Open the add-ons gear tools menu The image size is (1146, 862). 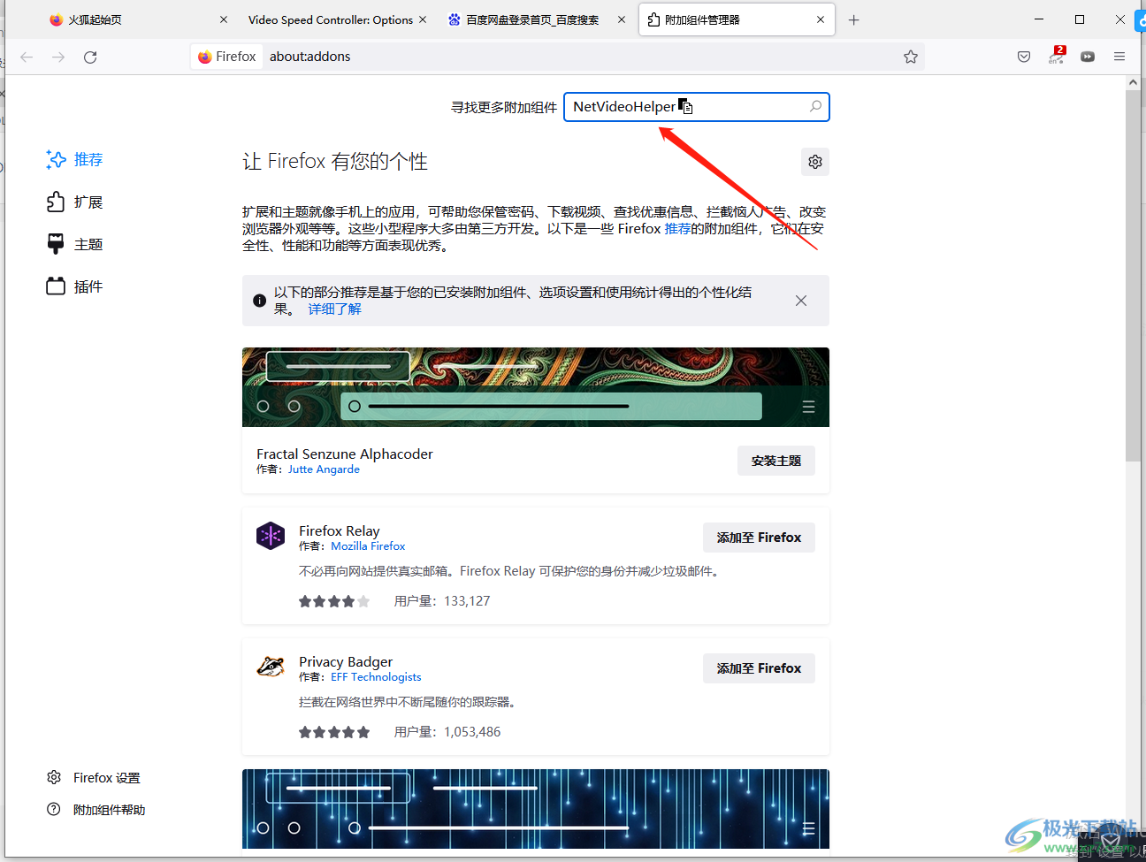[815, 162]
